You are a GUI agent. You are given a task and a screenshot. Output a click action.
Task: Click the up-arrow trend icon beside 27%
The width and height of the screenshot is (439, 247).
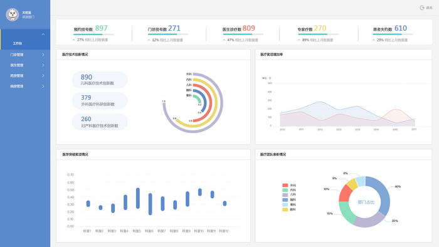coord(74,40)
